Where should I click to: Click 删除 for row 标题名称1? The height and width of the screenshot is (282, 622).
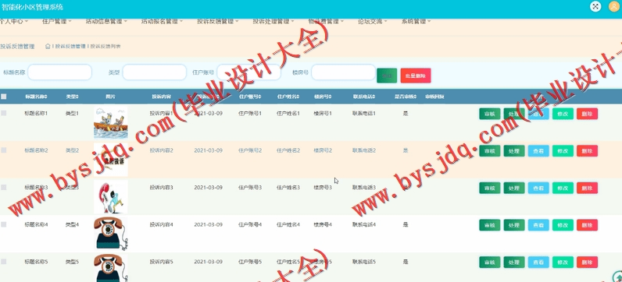pyautogui.click(x=587, y=114)
